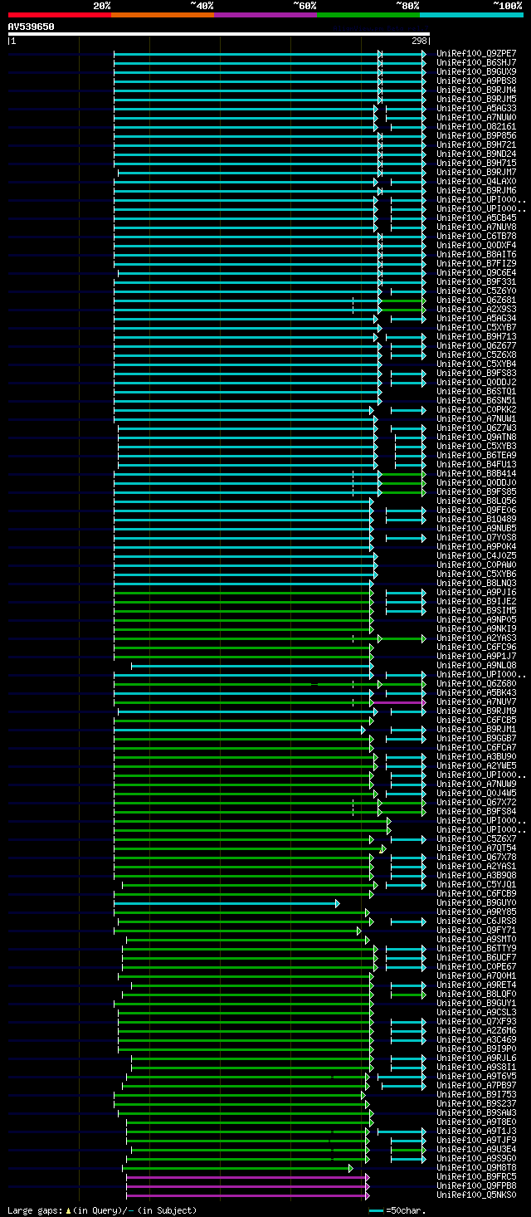Screen dimensions: 531x1217
Task: Open hit UniRef100_Q9ZPE7
Action: tap(476, 53)
